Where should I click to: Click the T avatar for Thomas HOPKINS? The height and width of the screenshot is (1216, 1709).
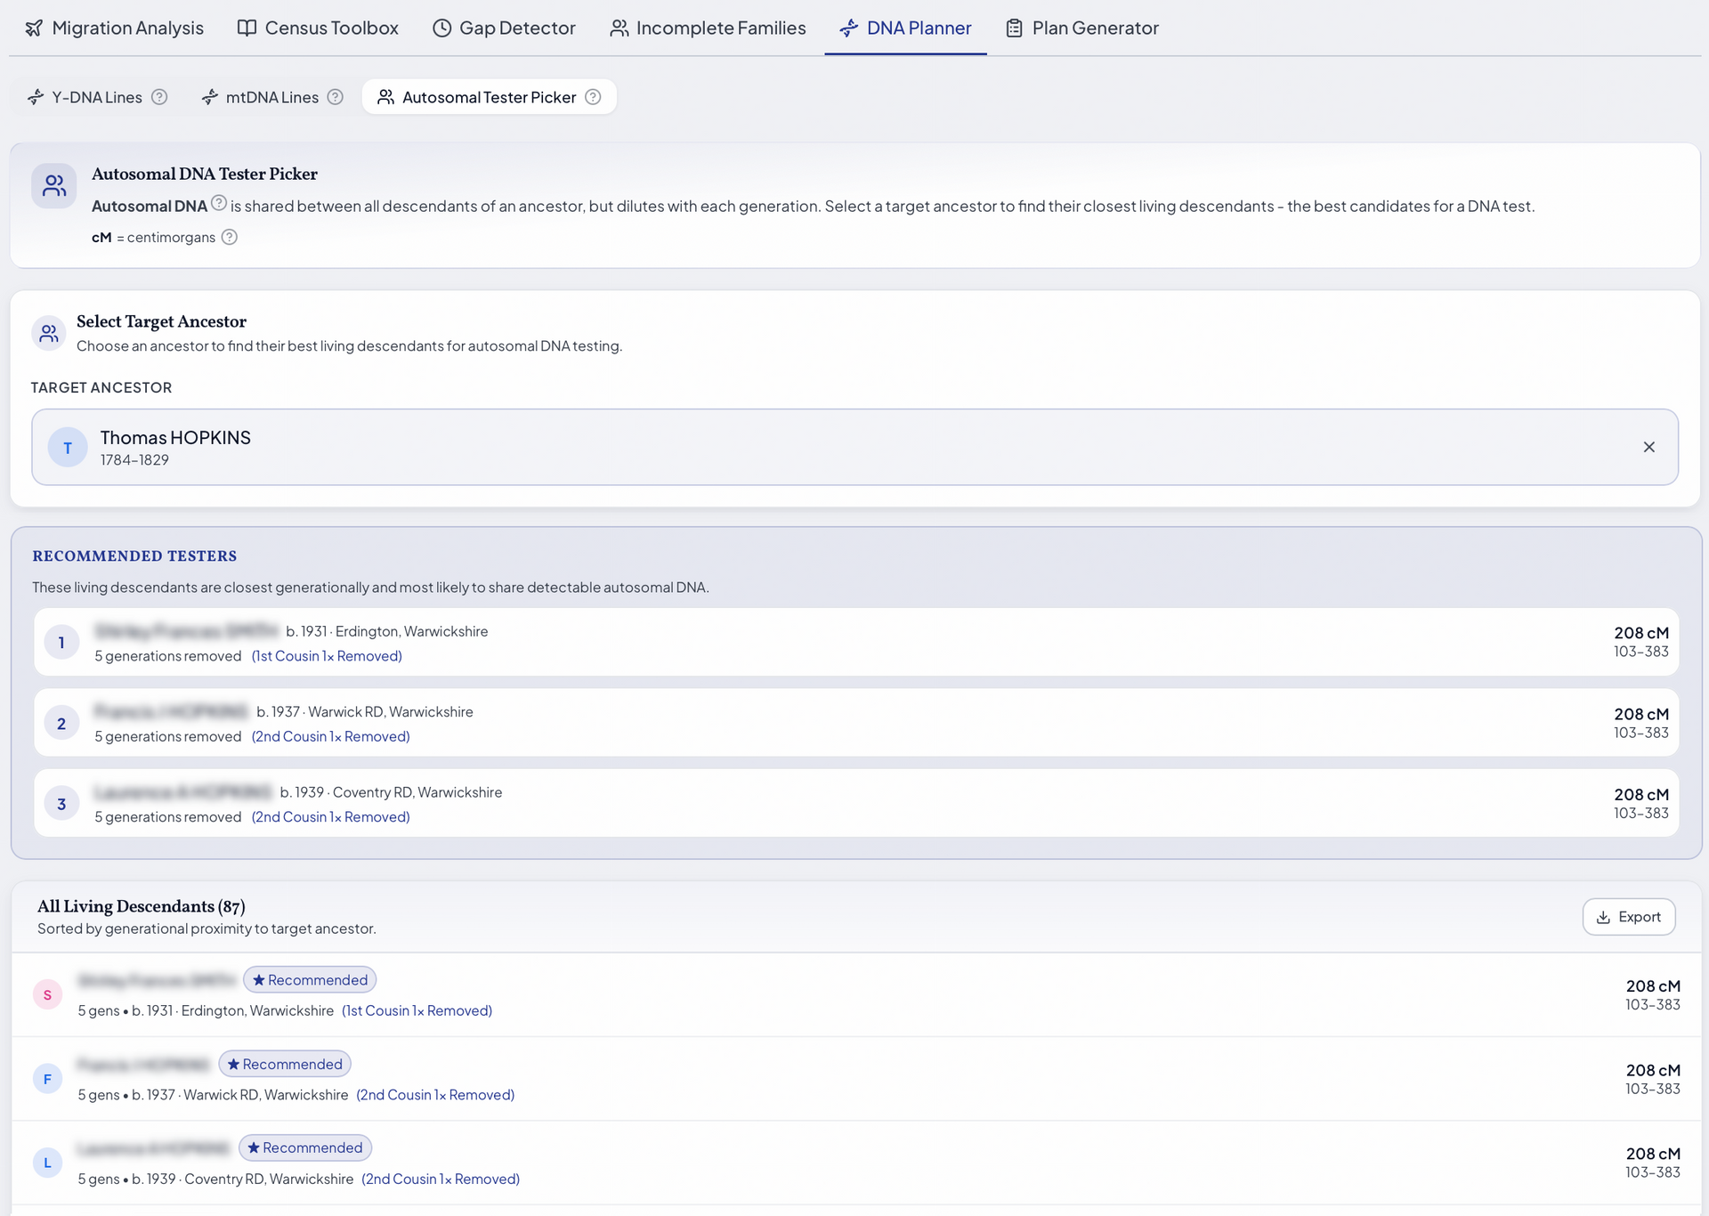tap(68, 447)
